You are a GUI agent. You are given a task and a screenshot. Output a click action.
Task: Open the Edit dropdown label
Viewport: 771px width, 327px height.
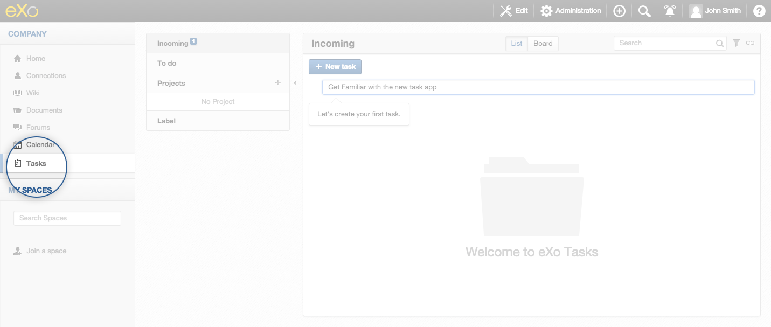(522, 11)
